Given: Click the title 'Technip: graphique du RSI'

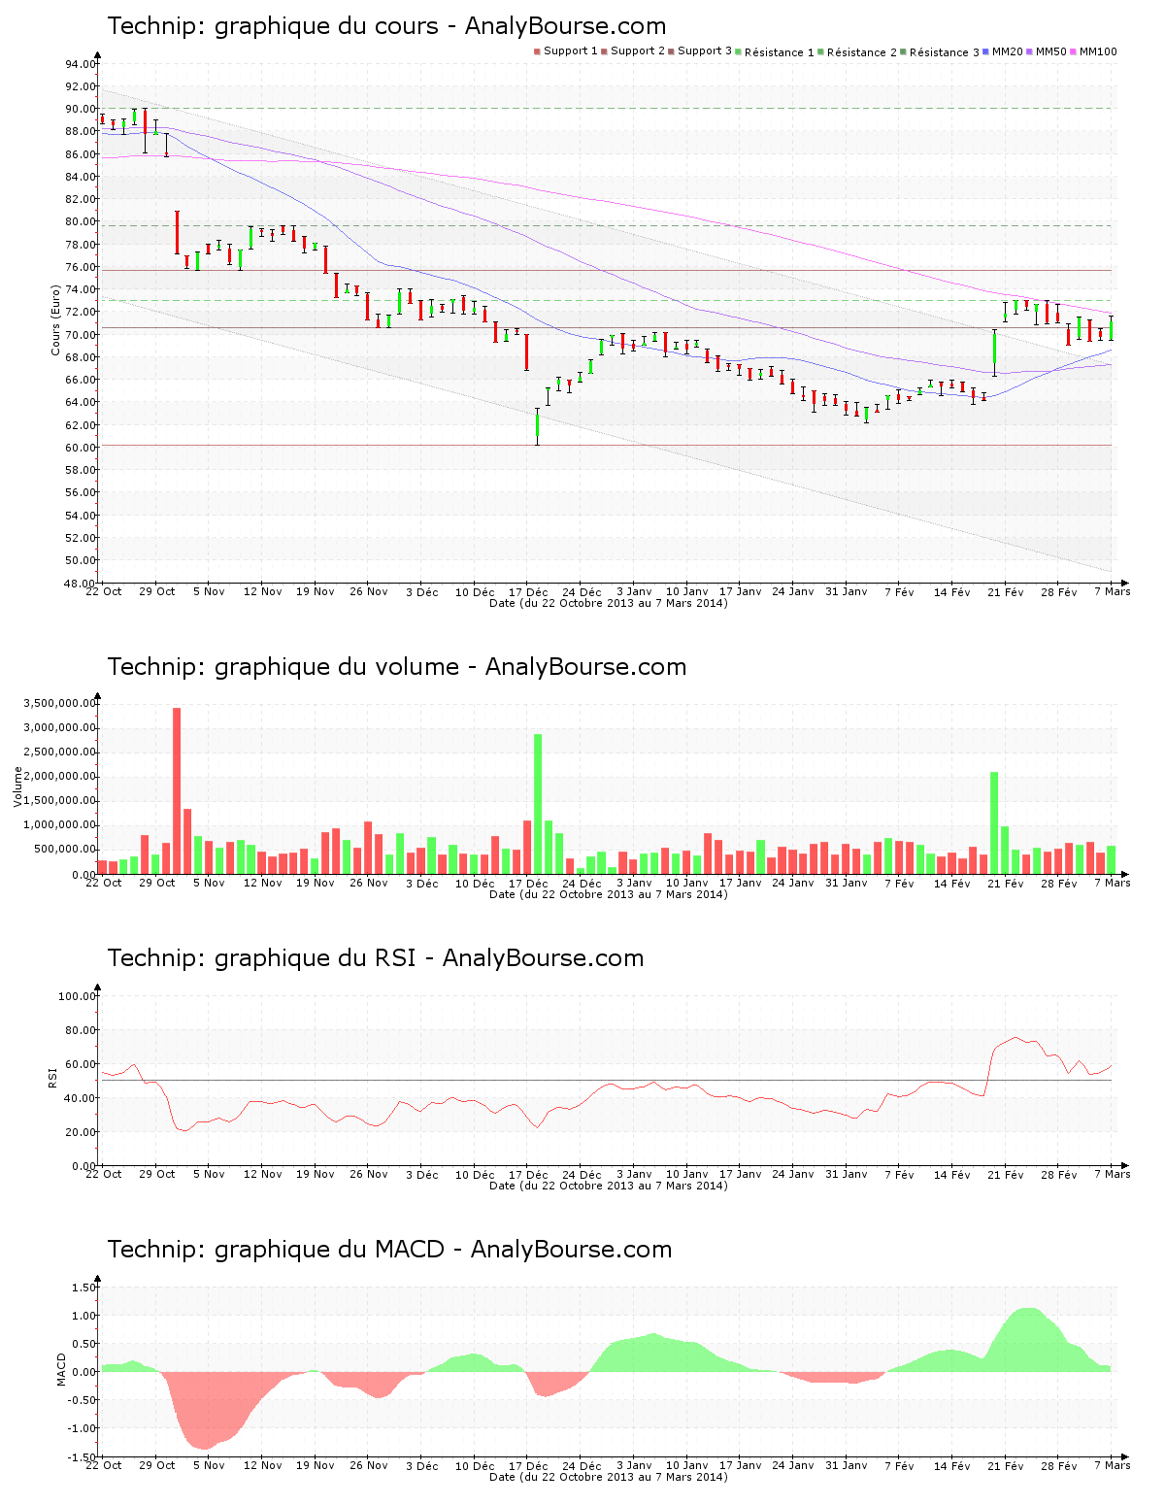Looking at the screenshot, I should click(262, 958).
